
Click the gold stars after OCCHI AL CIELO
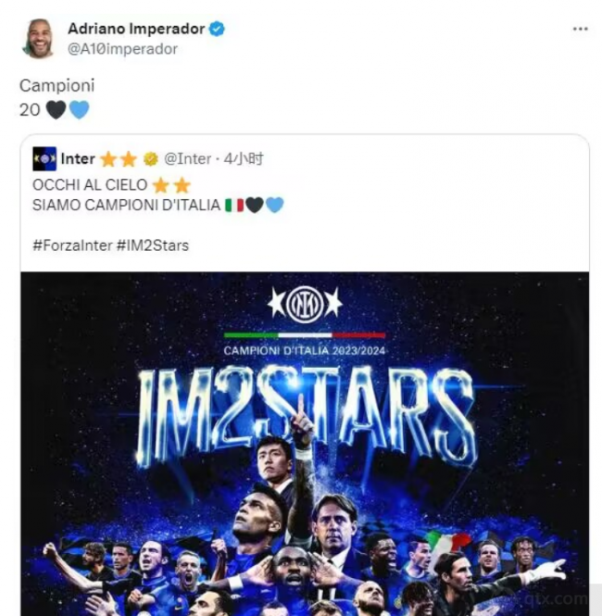171,185
